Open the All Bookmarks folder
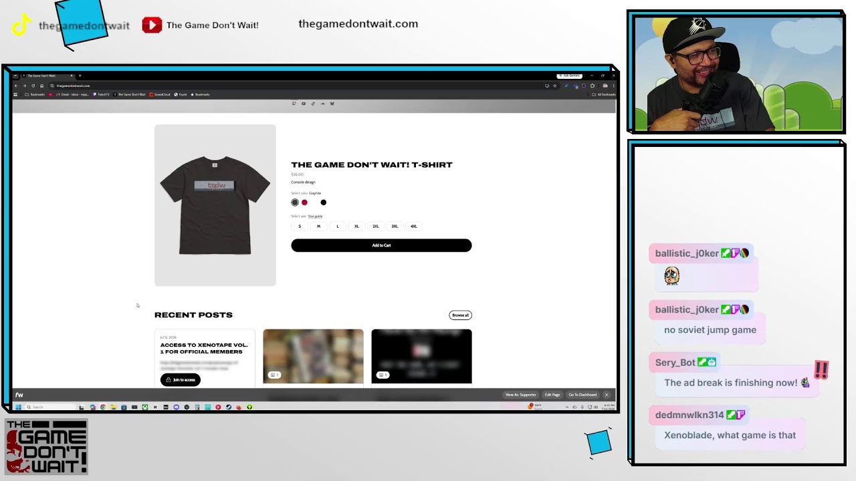 coord(604,94)
